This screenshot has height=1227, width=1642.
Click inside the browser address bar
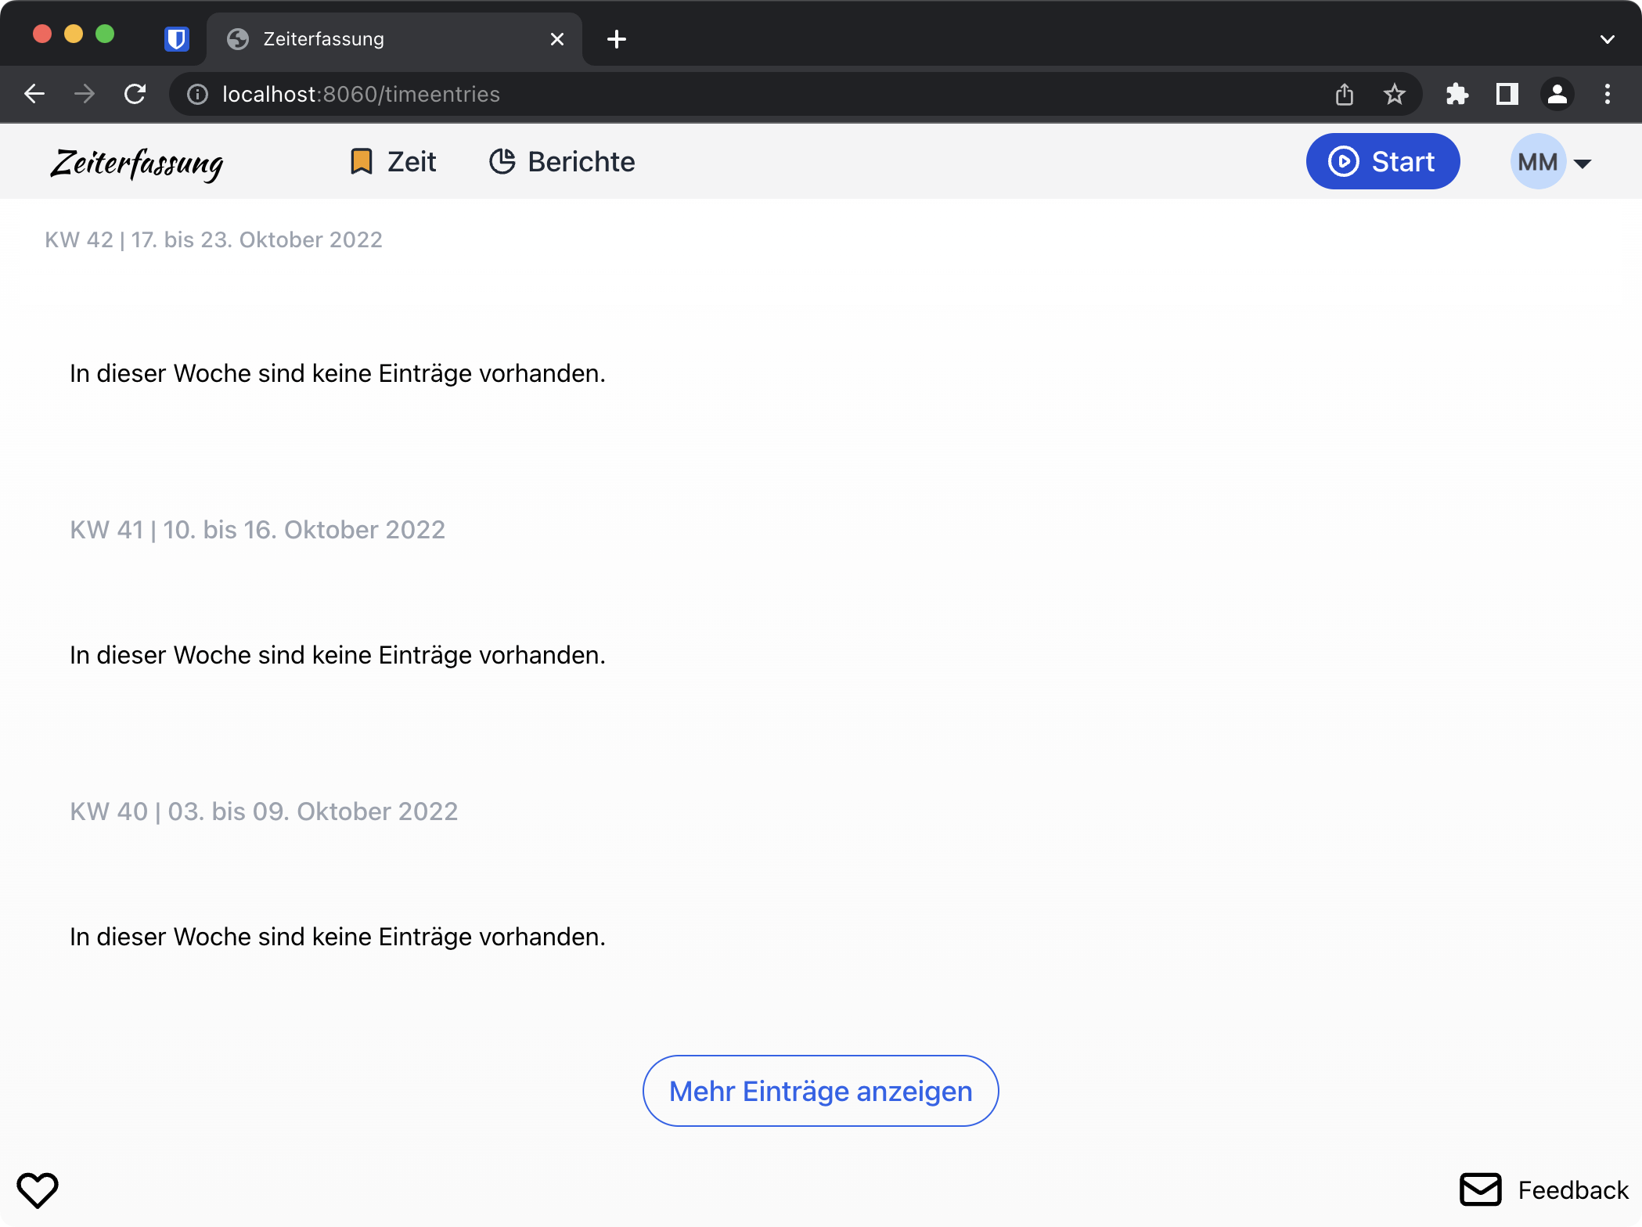pos(548,94)
